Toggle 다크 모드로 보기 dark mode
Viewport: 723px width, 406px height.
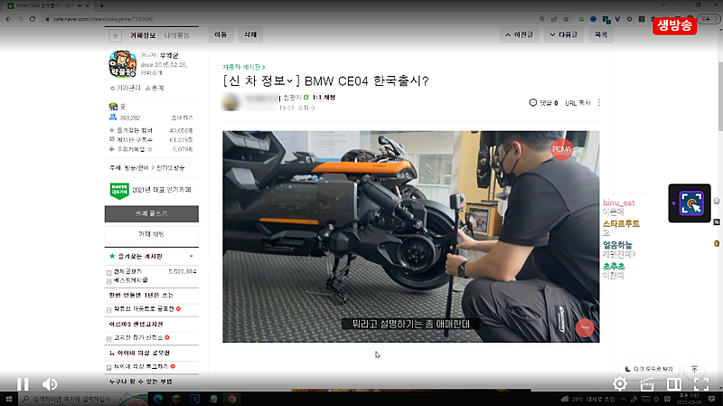pyautogui.click(x=649, y=369)
